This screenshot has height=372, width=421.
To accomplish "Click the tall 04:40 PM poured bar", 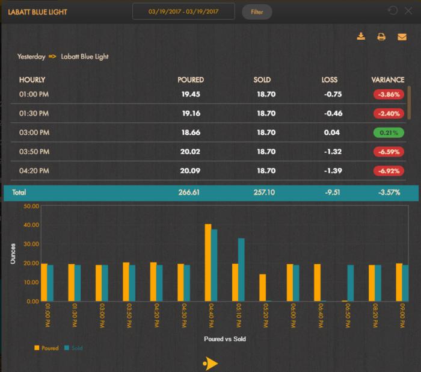I will click(208, 262).
